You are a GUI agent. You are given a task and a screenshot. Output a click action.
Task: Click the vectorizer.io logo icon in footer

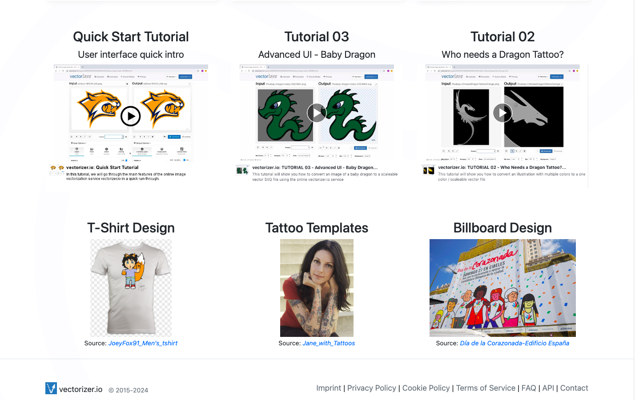tap(51, 388)
